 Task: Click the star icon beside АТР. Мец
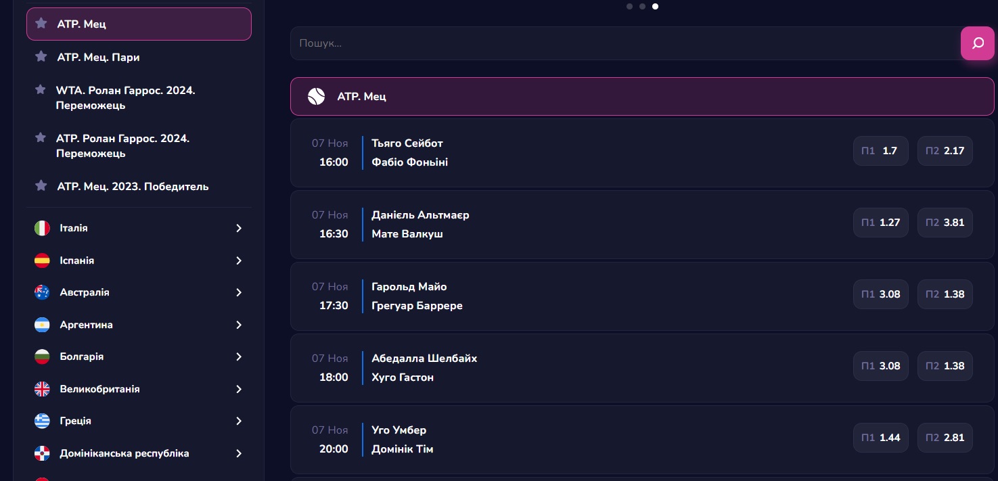tap(41, 24)
